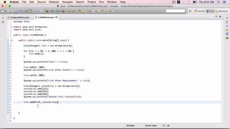Open the Project menu
230x129 pixels.
pos(92,2)
